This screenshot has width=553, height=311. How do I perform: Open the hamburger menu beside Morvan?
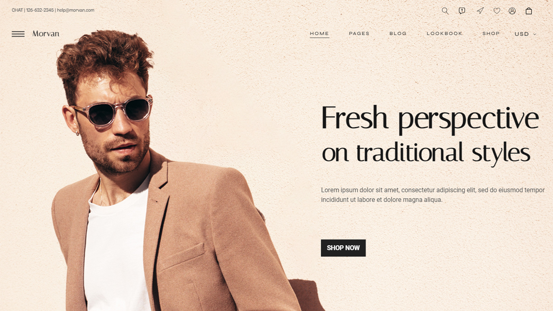[x=18, y=34]
